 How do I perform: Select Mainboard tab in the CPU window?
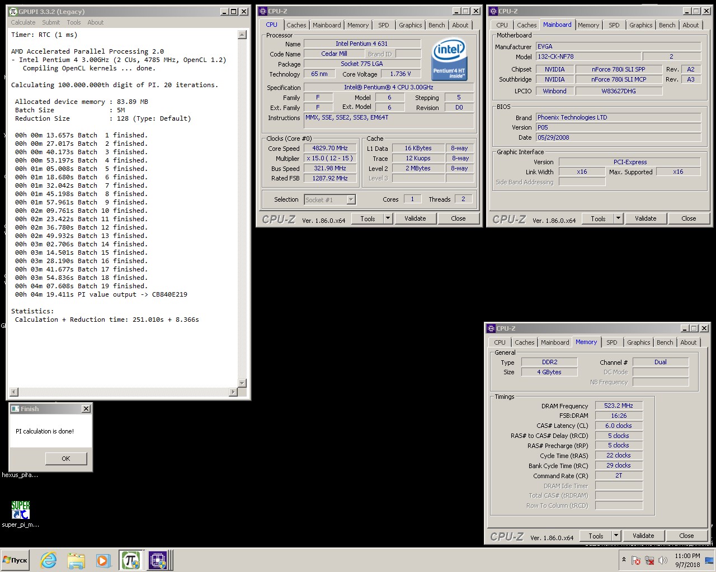pyautogui.click(x=327, y=25)
